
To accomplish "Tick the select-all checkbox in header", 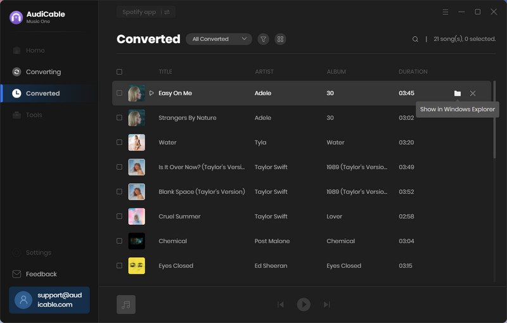I will tap(119, 72).
